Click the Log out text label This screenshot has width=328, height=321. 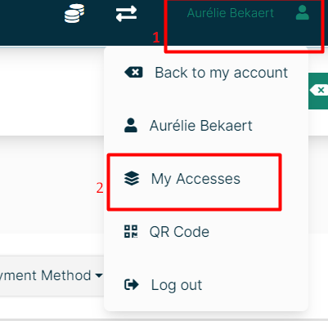coord(177,285)
